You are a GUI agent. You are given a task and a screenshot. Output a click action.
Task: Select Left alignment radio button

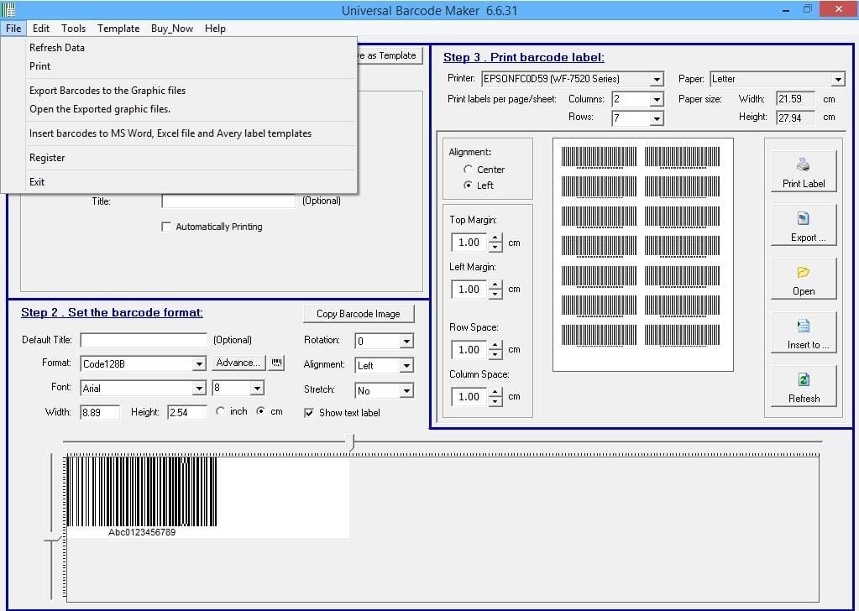[468, 185]
